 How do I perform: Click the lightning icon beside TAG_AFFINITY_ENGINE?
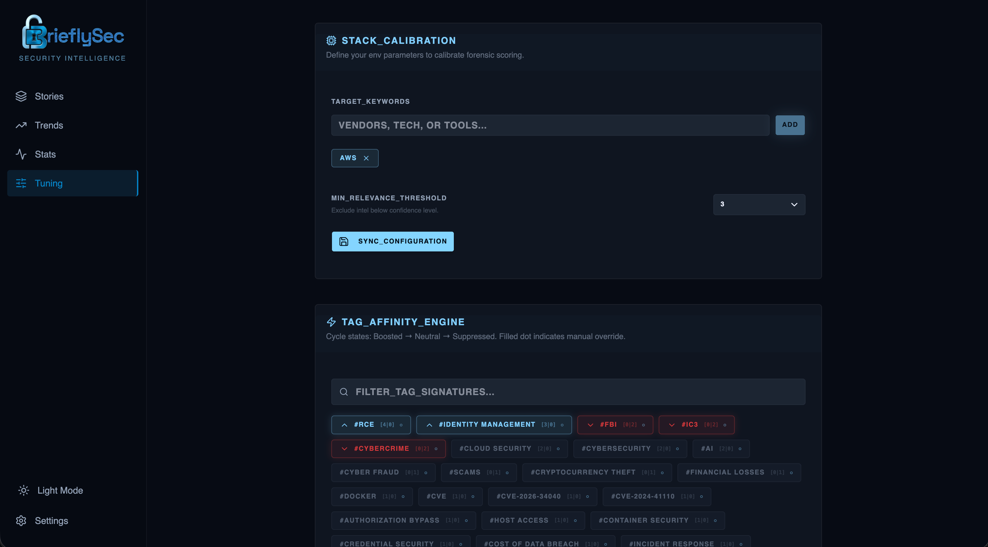pos(331,322)
